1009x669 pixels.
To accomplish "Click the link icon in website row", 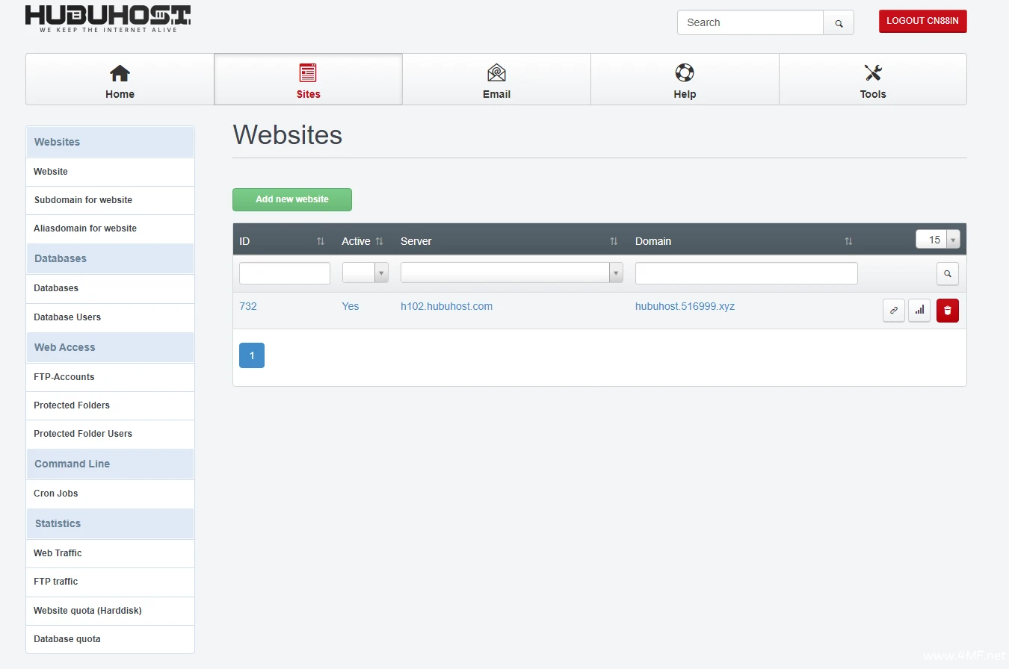I will (x=893, y=311).
